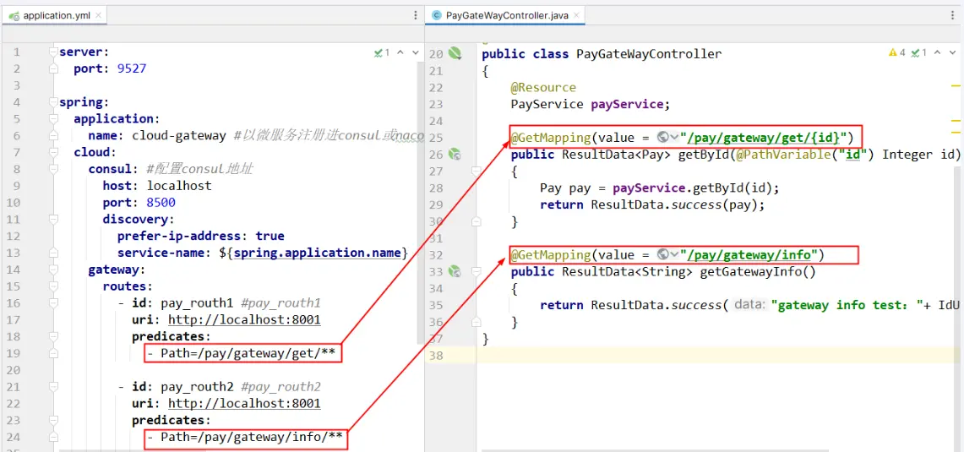964x452 pixels.
Task: Open the three-dot tab options menu for application.yml pane
Action: (x=415, y=15)
